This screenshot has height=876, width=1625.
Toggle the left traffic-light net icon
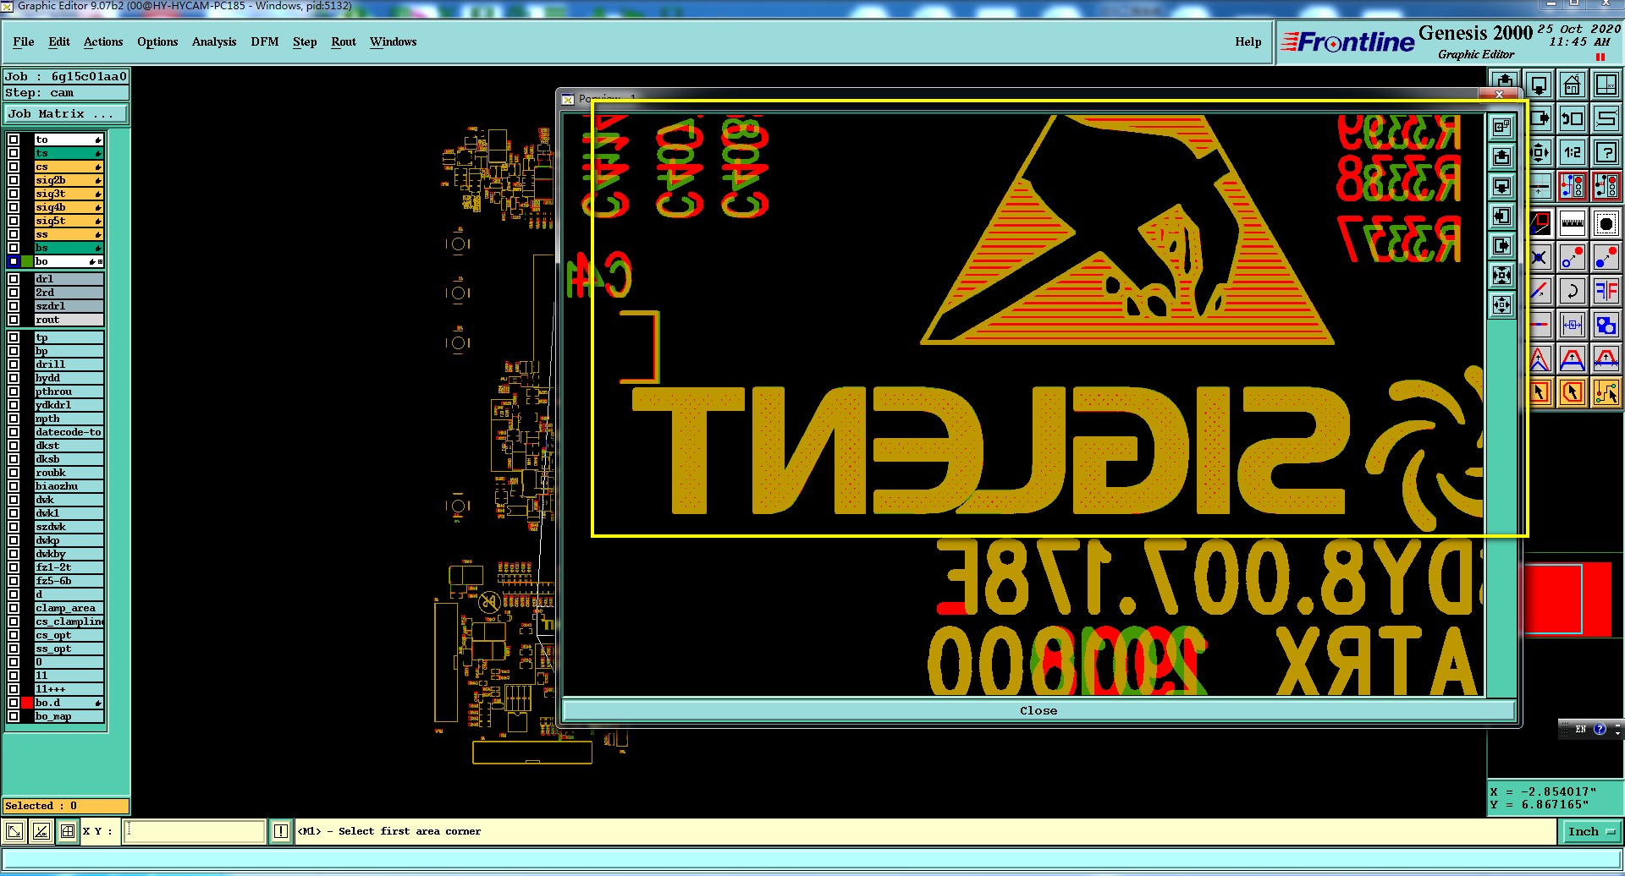coord(1573,185)
